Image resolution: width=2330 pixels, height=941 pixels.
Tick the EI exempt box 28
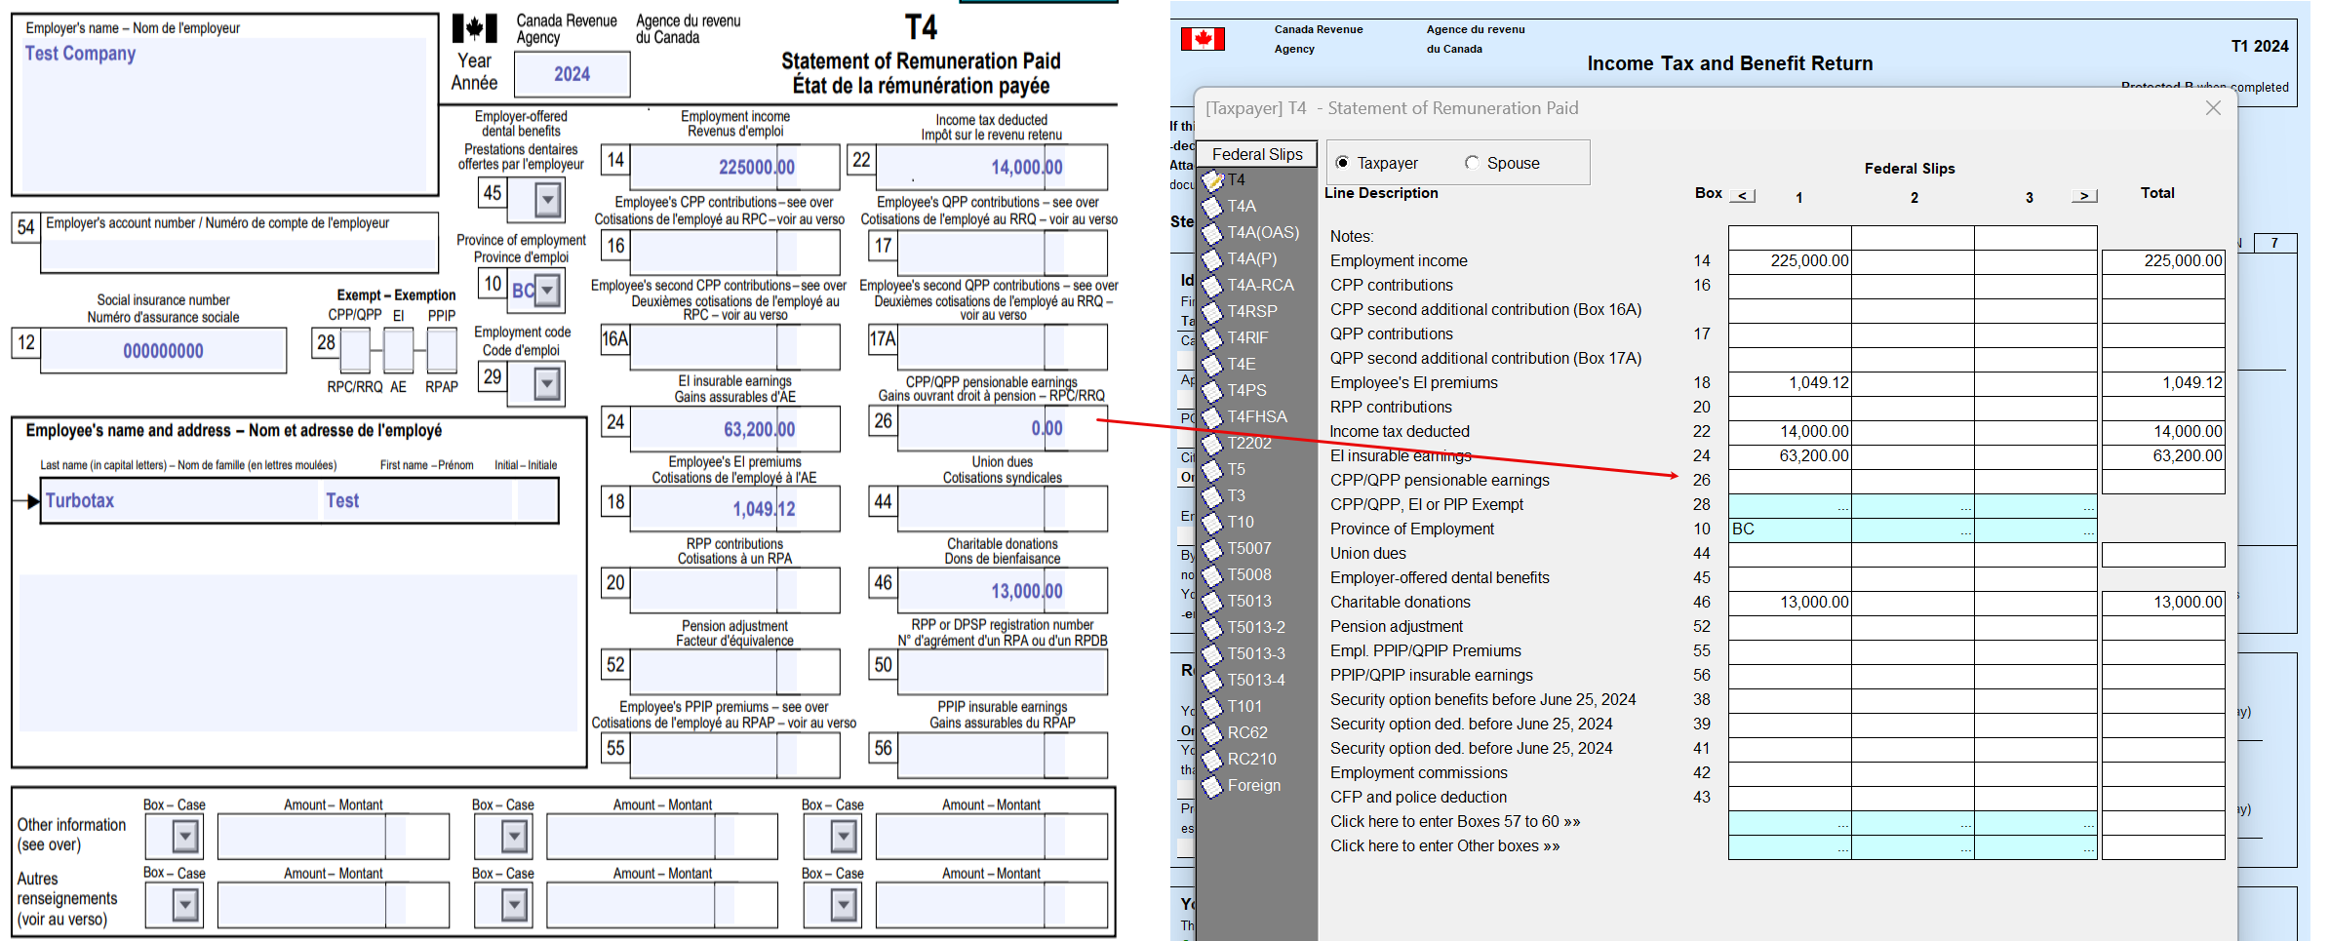[x=398, y=349]
